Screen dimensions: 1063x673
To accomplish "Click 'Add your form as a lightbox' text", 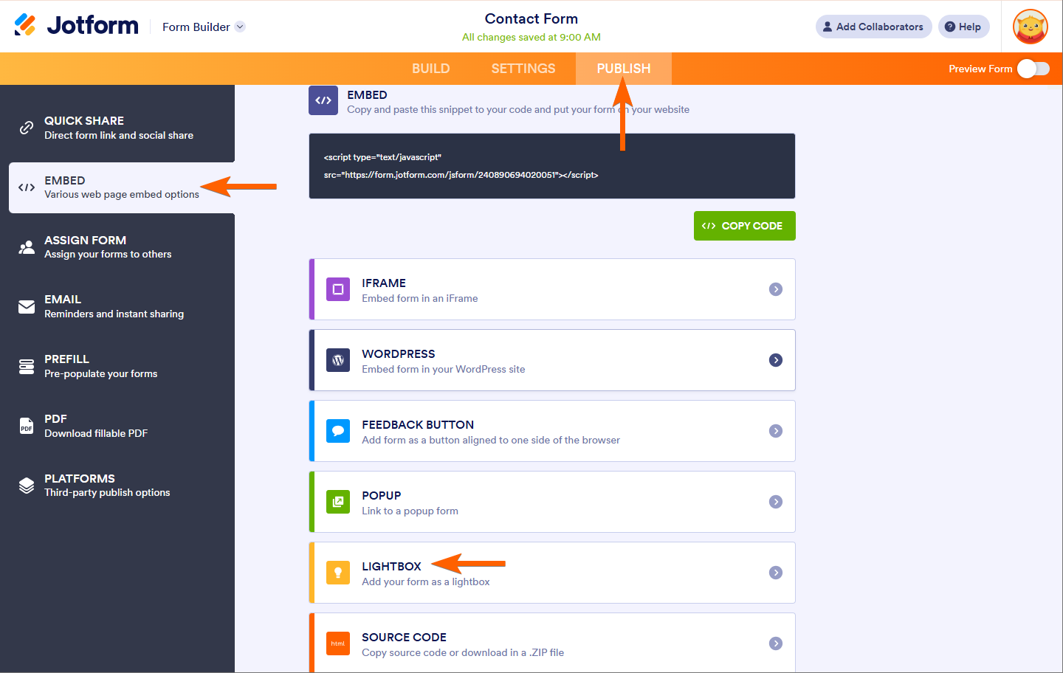I will point(426,581).
